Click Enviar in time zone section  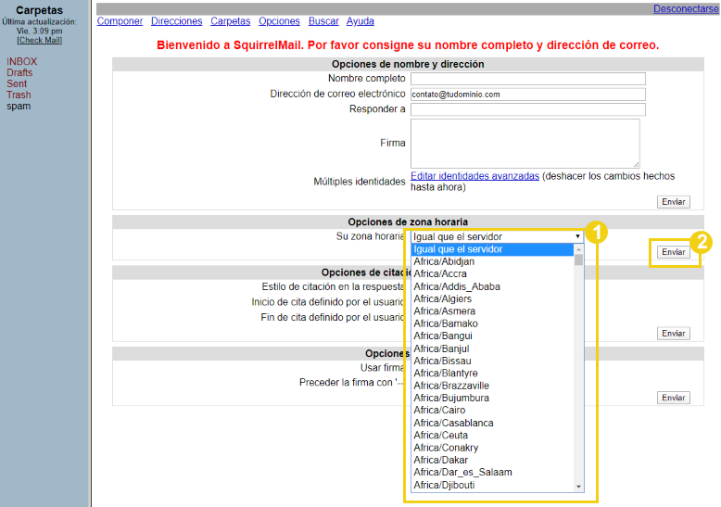673,252
